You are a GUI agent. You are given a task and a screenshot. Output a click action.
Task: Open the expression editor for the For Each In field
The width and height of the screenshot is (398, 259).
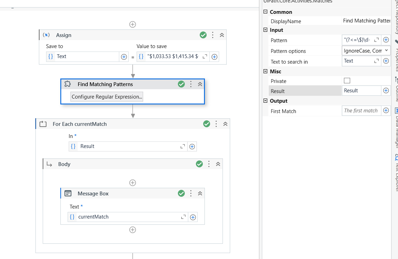[x=183, y=147]
